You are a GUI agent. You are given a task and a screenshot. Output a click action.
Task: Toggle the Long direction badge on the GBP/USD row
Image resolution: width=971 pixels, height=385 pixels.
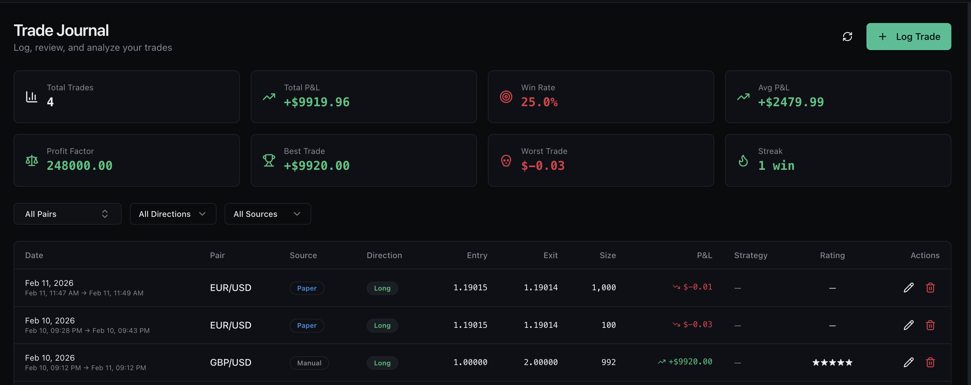(x=382, y=363)
